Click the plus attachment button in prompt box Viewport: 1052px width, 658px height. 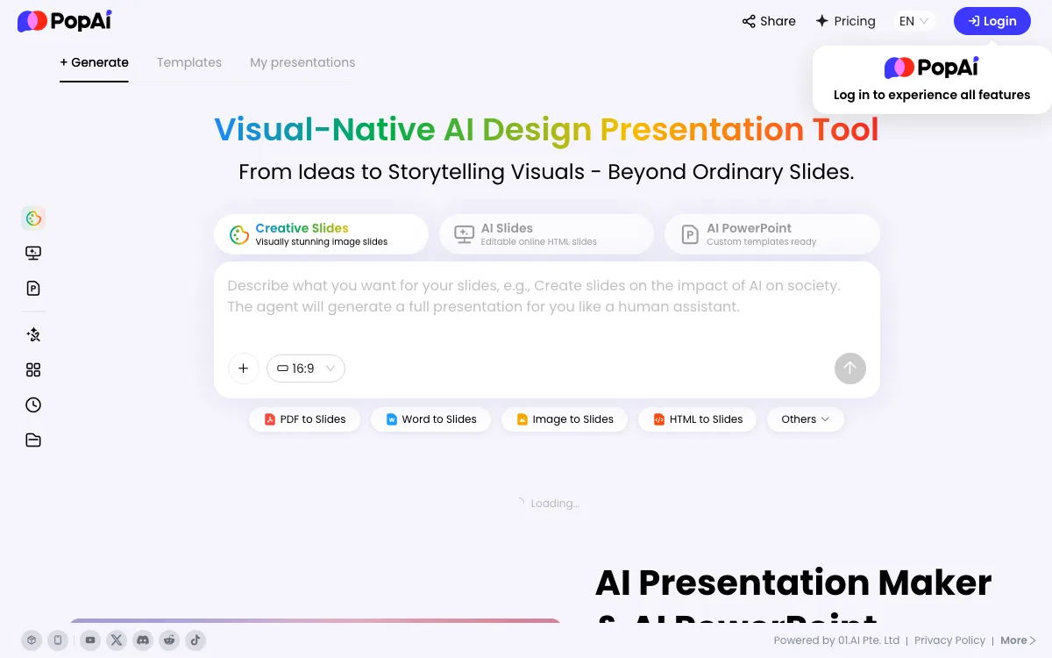[x=244, y=368]
